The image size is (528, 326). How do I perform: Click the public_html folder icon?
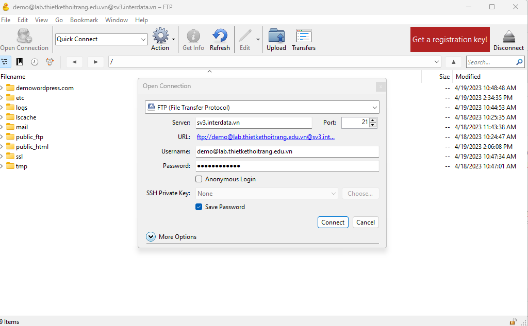point(10,147)
